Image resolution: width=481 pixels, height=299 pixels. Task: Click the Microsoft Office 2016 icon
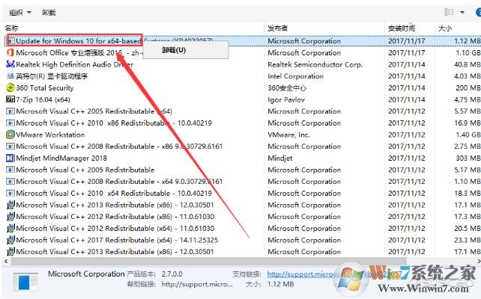pos(10,52)
